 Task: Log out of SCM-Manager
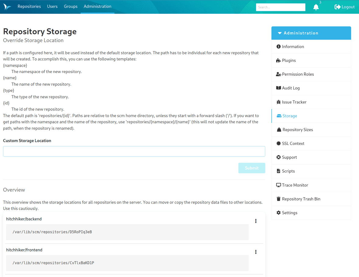coord(344,6)
